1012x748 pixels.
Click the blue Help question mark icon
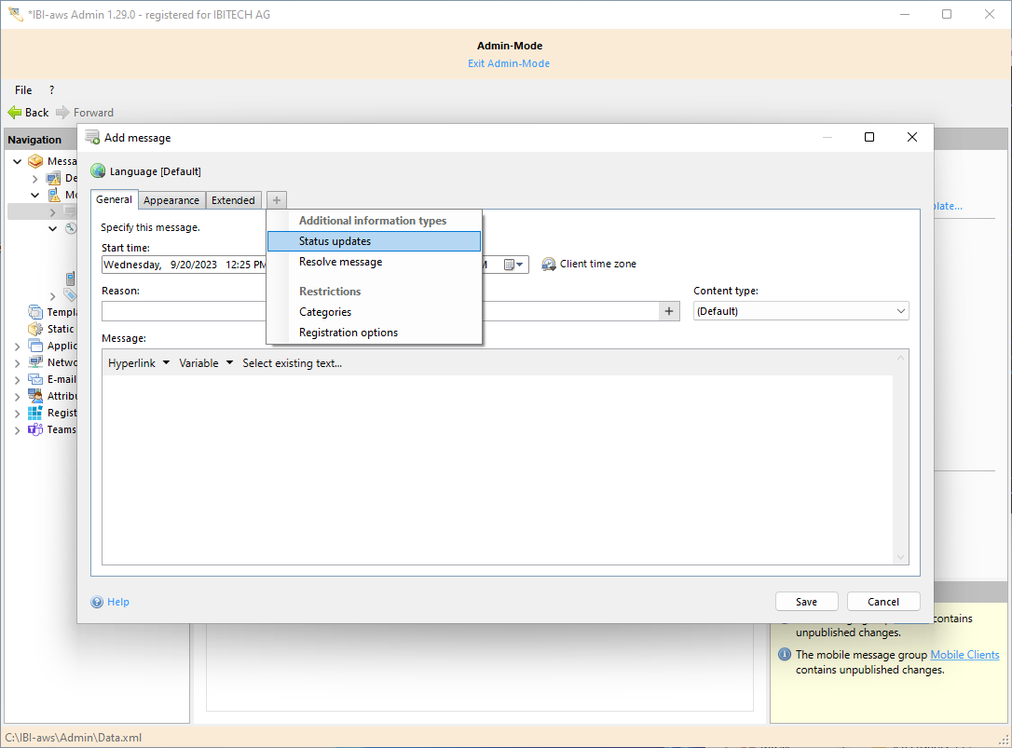tap(97, 602)
